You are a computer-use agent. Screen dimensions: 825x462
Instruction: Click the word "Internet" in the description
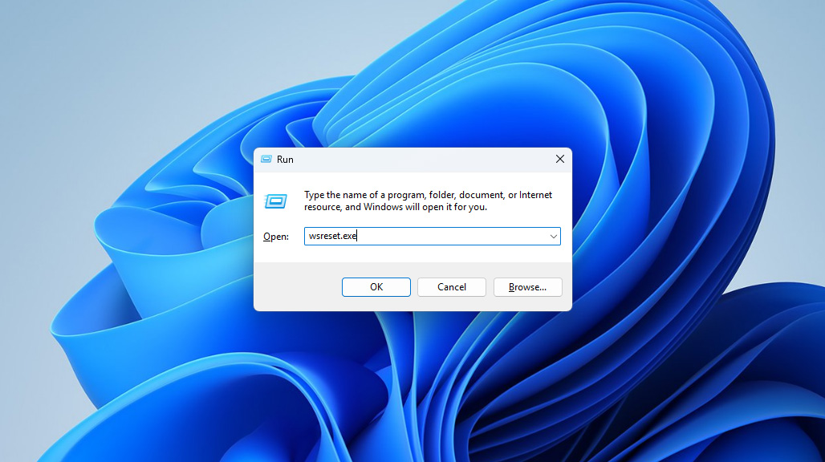[535, 195]
